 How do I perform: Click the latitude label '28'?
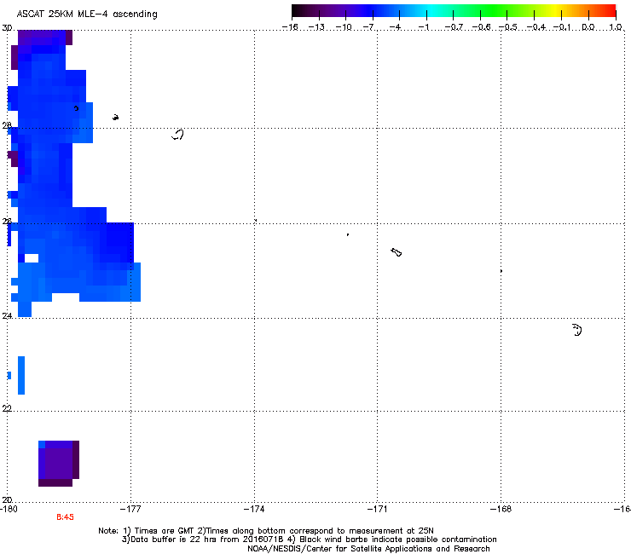(7, 125)
